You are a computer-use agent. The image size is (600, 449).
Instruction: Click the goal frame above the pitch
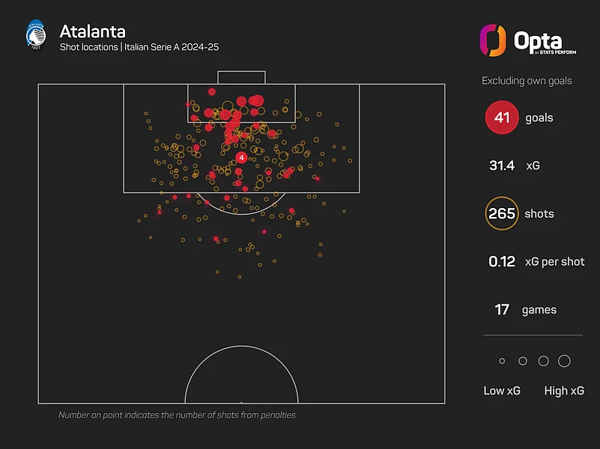coord(241,77)
